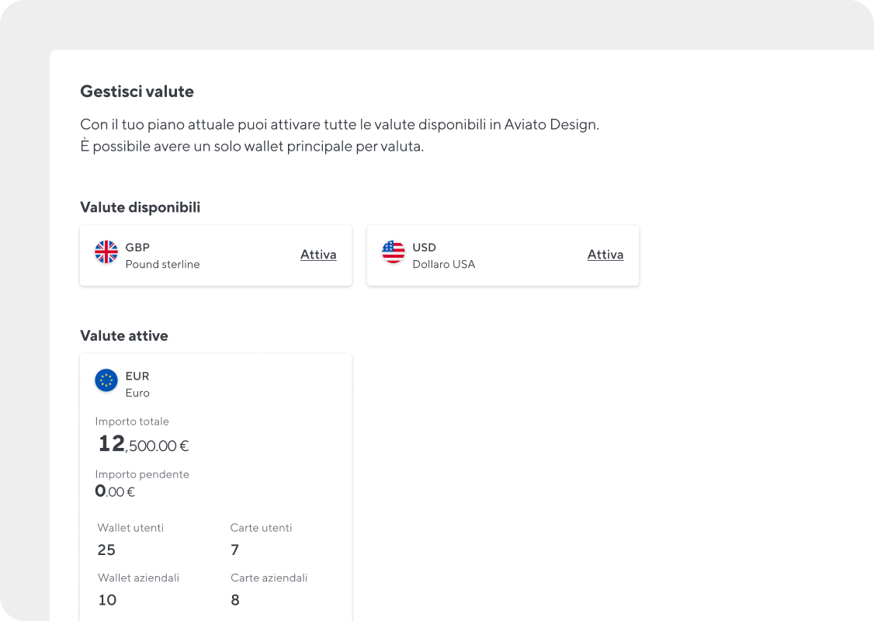Click the EU flag icon for EUR

click(x=106, y=380)
